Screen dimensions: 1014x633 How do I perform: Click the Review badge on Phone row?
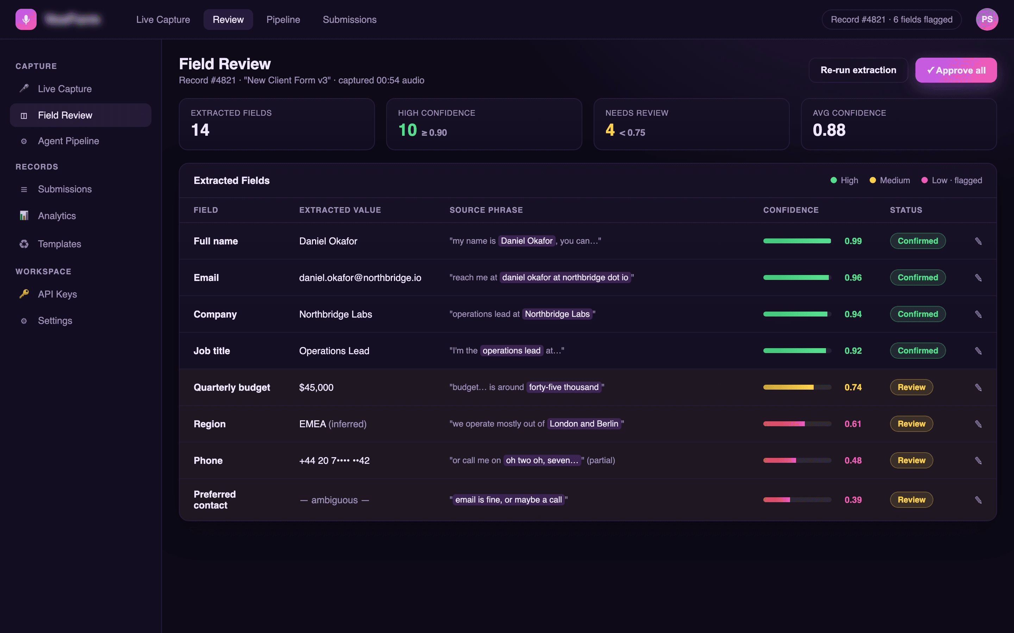click(x=911, y=461)
